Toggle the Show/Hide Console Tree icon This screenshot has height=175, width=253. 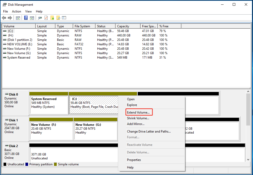pyautogui.click(x=18, y=18)
